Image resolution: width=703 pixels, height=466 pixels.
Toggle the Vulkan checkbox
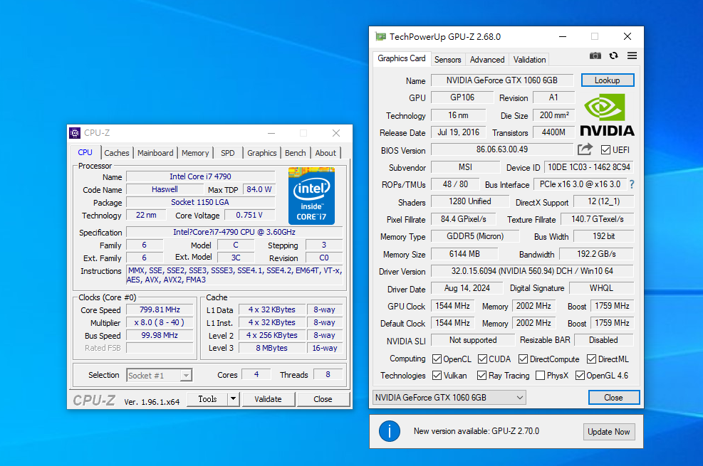pyautogui.click(x=437, y=375)
